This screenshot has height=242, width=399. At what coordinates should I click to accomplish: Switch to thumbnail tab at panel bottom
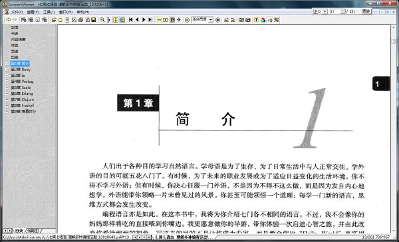coord(33,231)
